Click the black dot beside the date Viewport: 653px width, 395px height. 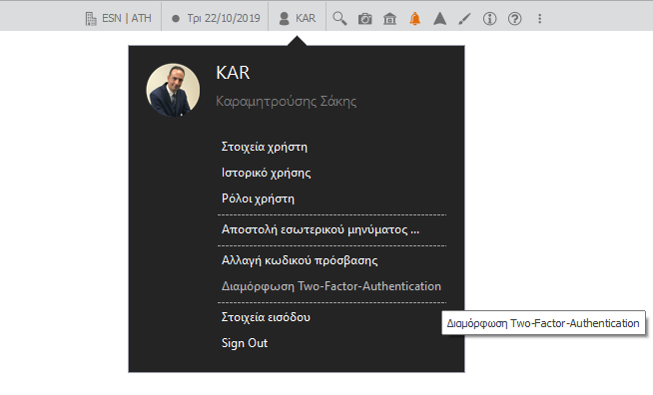pos(176,19)
